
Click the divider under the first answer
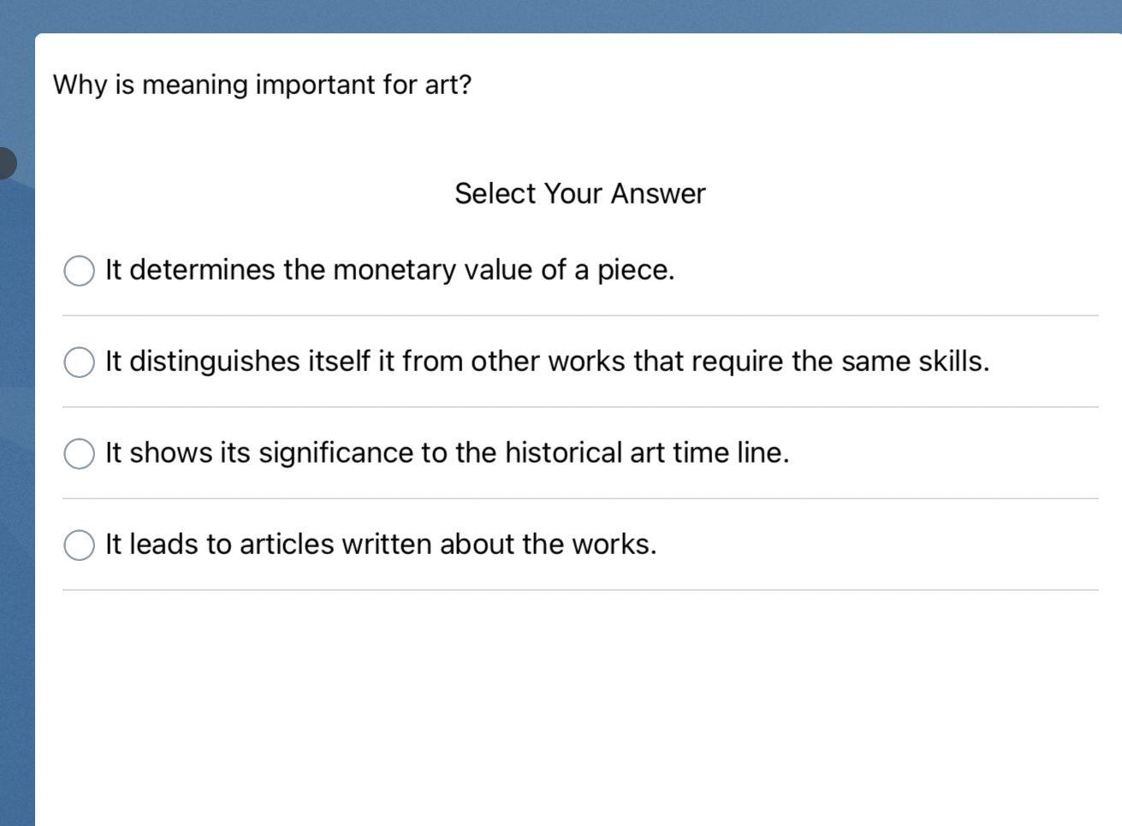[579, 316]
